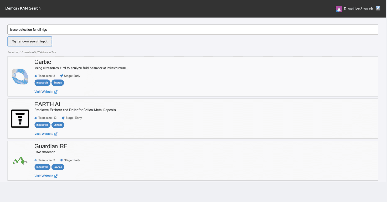Click the team size icon on Guardian RF card
This screenshot has width=387, height=202.
pos(35,160)
